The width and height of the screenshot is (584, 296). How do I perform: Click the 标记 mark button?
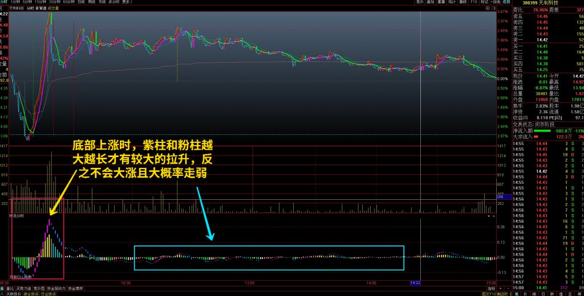click(485, 2)
